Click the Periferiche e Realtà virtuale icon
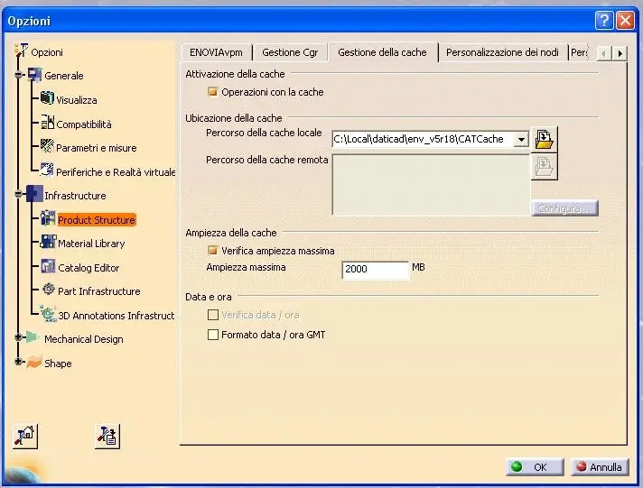The height and width of the screenshot is (488, 643). click(47, 170)
